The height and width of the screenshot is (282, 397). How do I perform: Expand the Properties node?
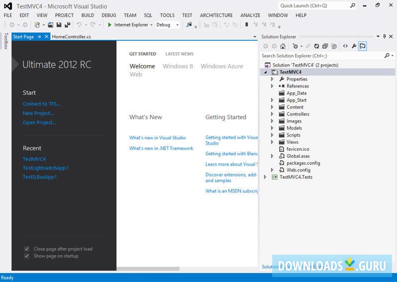272,79
